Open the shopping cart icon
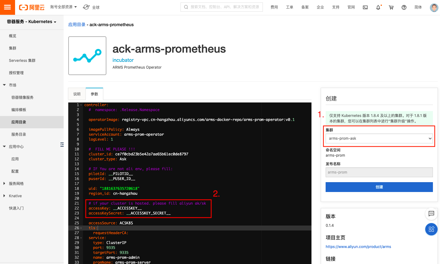Screen dimensions: 440x264 coord(391,7)
